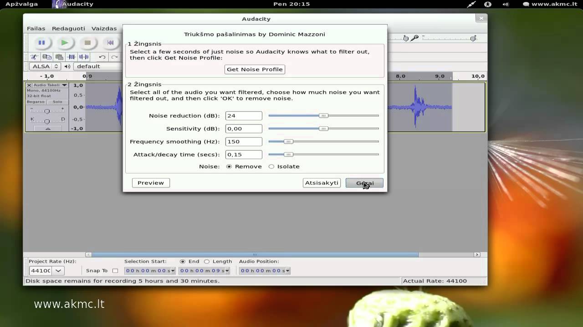Open the Selection Start time format dropdown

click(173, 271)
